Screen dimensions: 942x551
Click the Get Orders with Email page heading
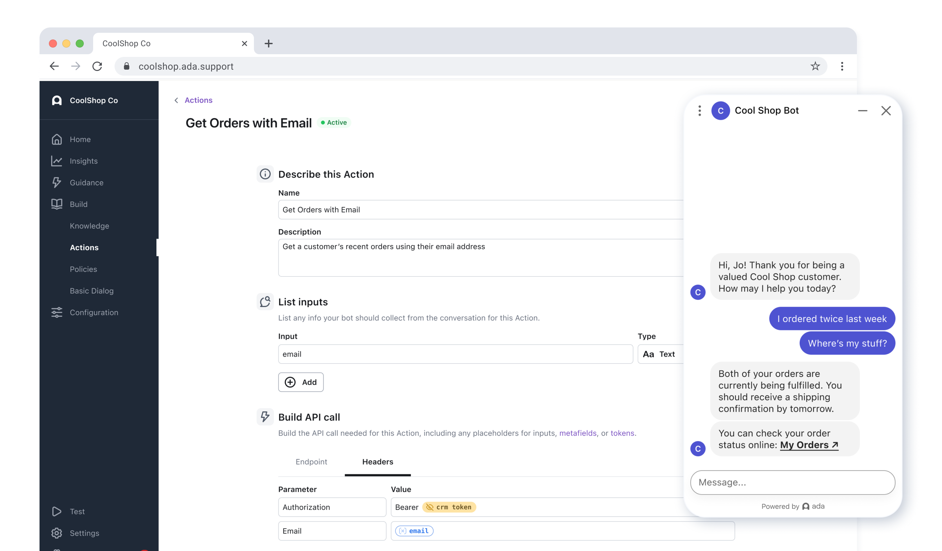tap(249, 123)
